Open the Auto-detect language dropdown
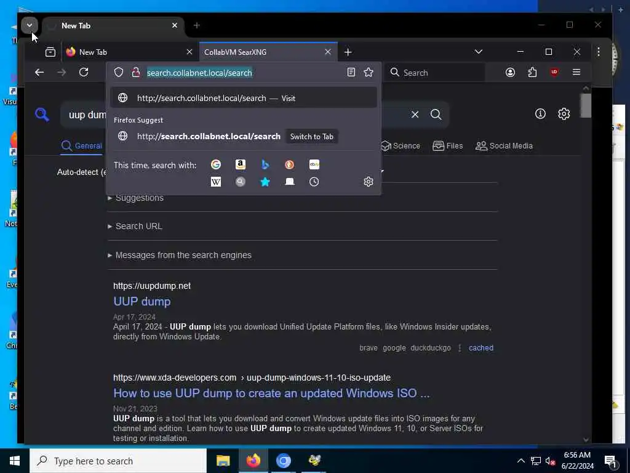The image size is (630, 473). click(x=82, y=172)
